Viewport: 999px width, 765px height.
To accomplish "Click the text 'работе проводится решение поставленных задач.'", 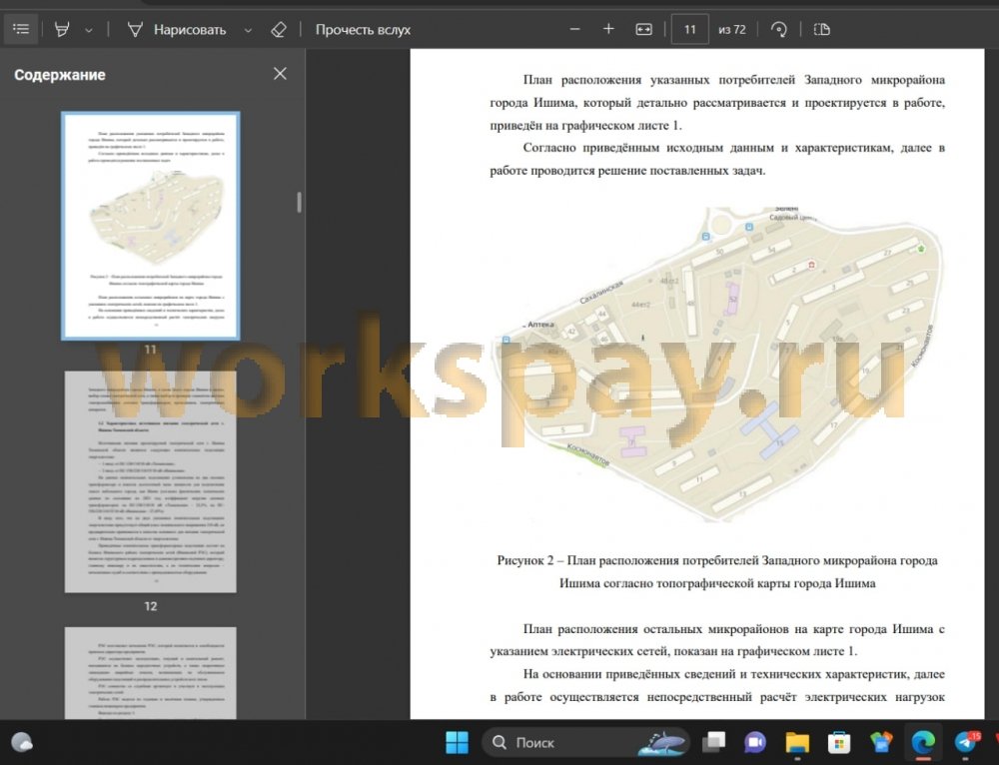I will click(x=627, y=171).
